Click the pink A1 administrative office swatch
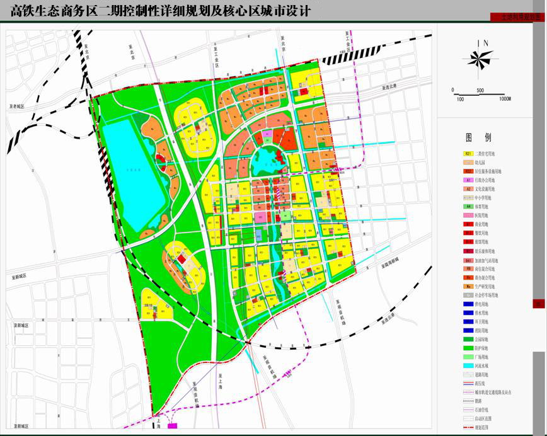 click(469, 180)
